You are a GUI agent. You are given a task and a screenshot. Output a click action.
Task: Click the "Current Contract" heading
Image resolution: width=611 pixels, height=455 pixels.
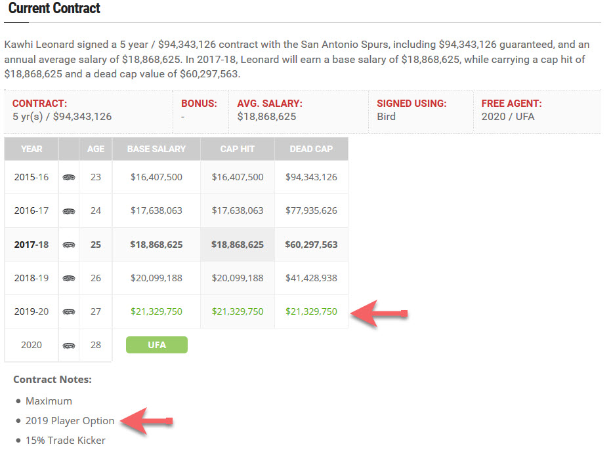54,9
